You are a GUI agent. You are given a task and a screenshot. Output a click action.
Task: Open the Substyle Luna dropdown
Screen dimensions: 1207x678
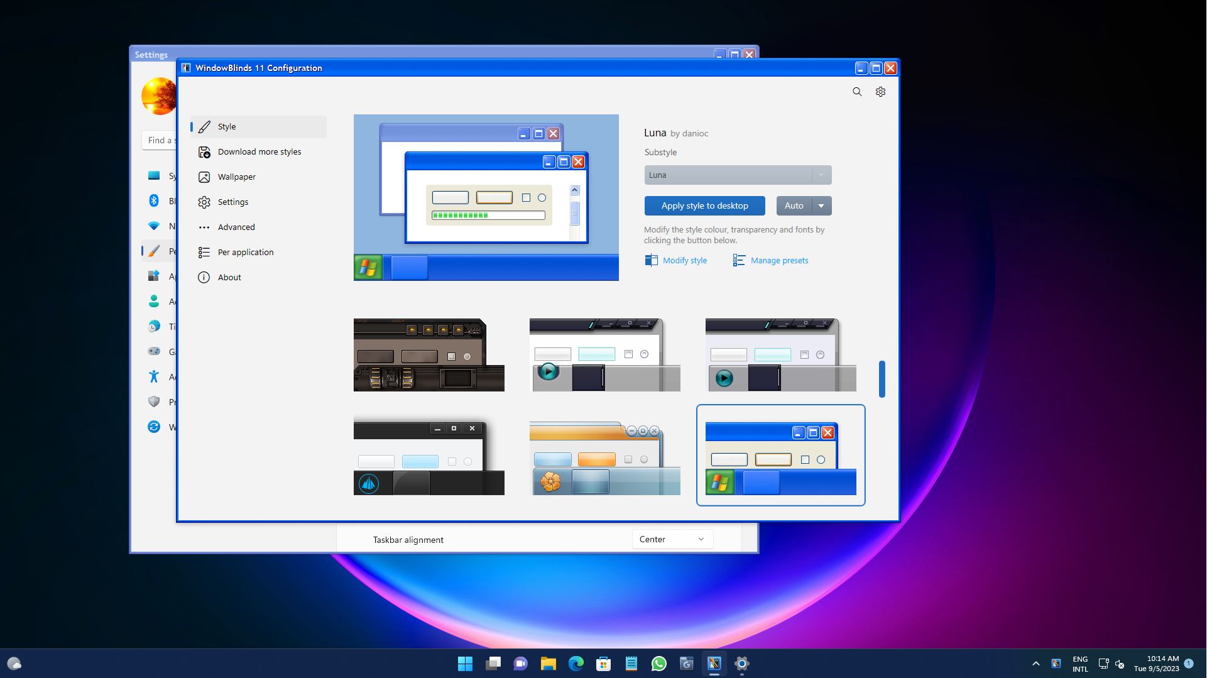pos(738,175)
